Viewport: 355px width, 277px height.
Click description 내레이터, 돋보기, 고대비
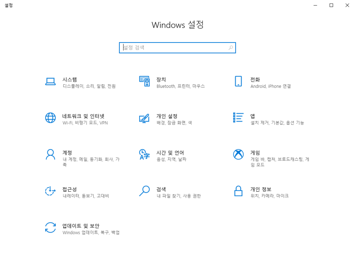86,196
